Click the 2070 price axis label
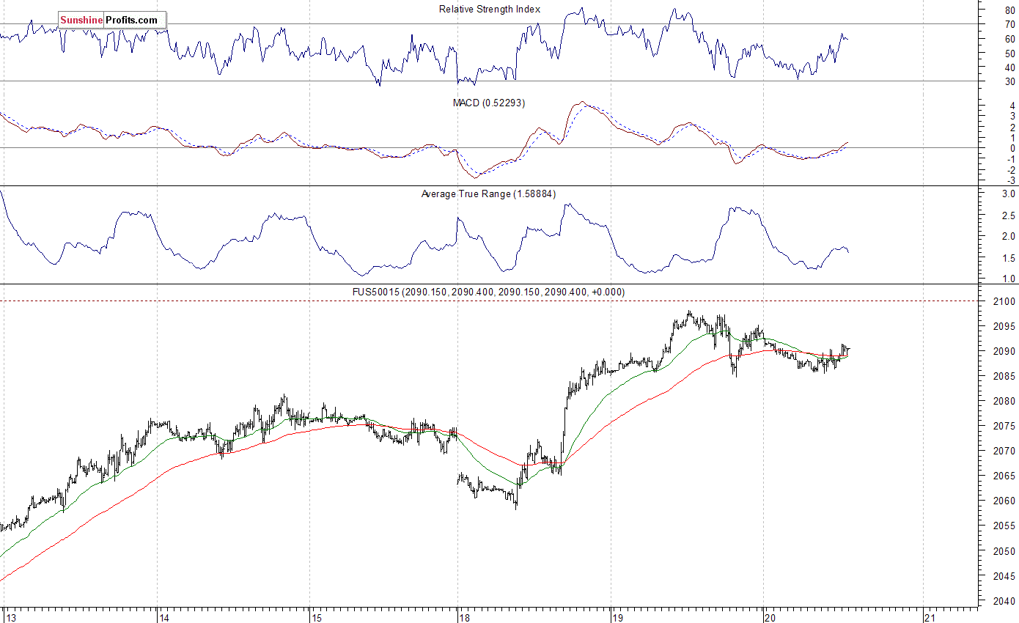Screen dimensions: 1019x623 click(x=1004, y=451)
